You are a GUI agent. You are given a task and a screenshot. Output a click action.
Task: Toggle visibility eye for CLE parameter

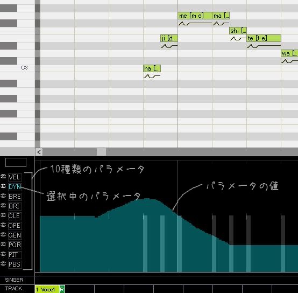(x=3, y=215)
